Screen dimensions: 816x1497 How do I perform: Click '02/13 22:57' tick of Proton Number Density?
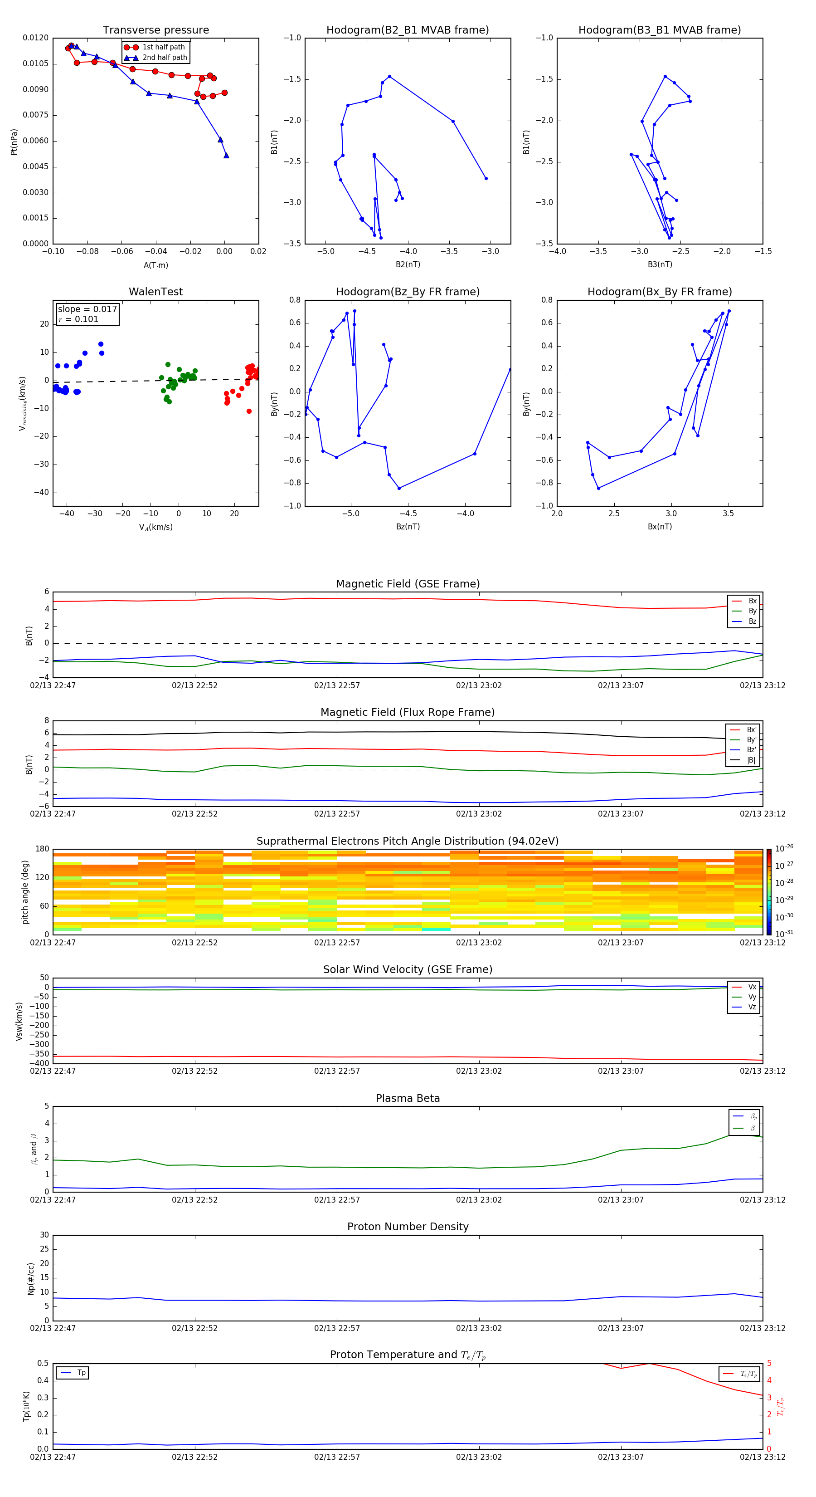(x=337, y=1328)
